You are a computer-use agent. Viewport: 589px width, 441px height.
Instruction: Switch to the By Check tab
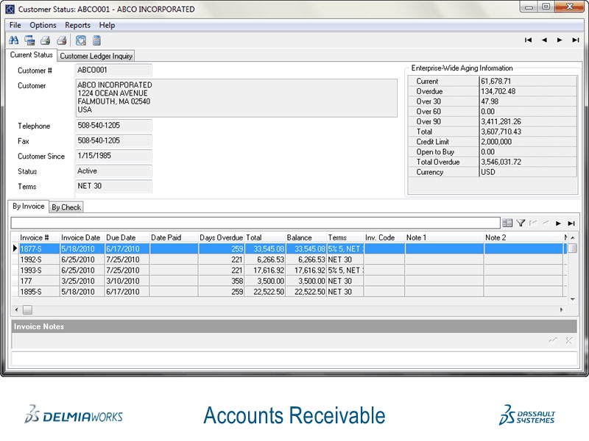pyautogui.click(x=66, y=207)
